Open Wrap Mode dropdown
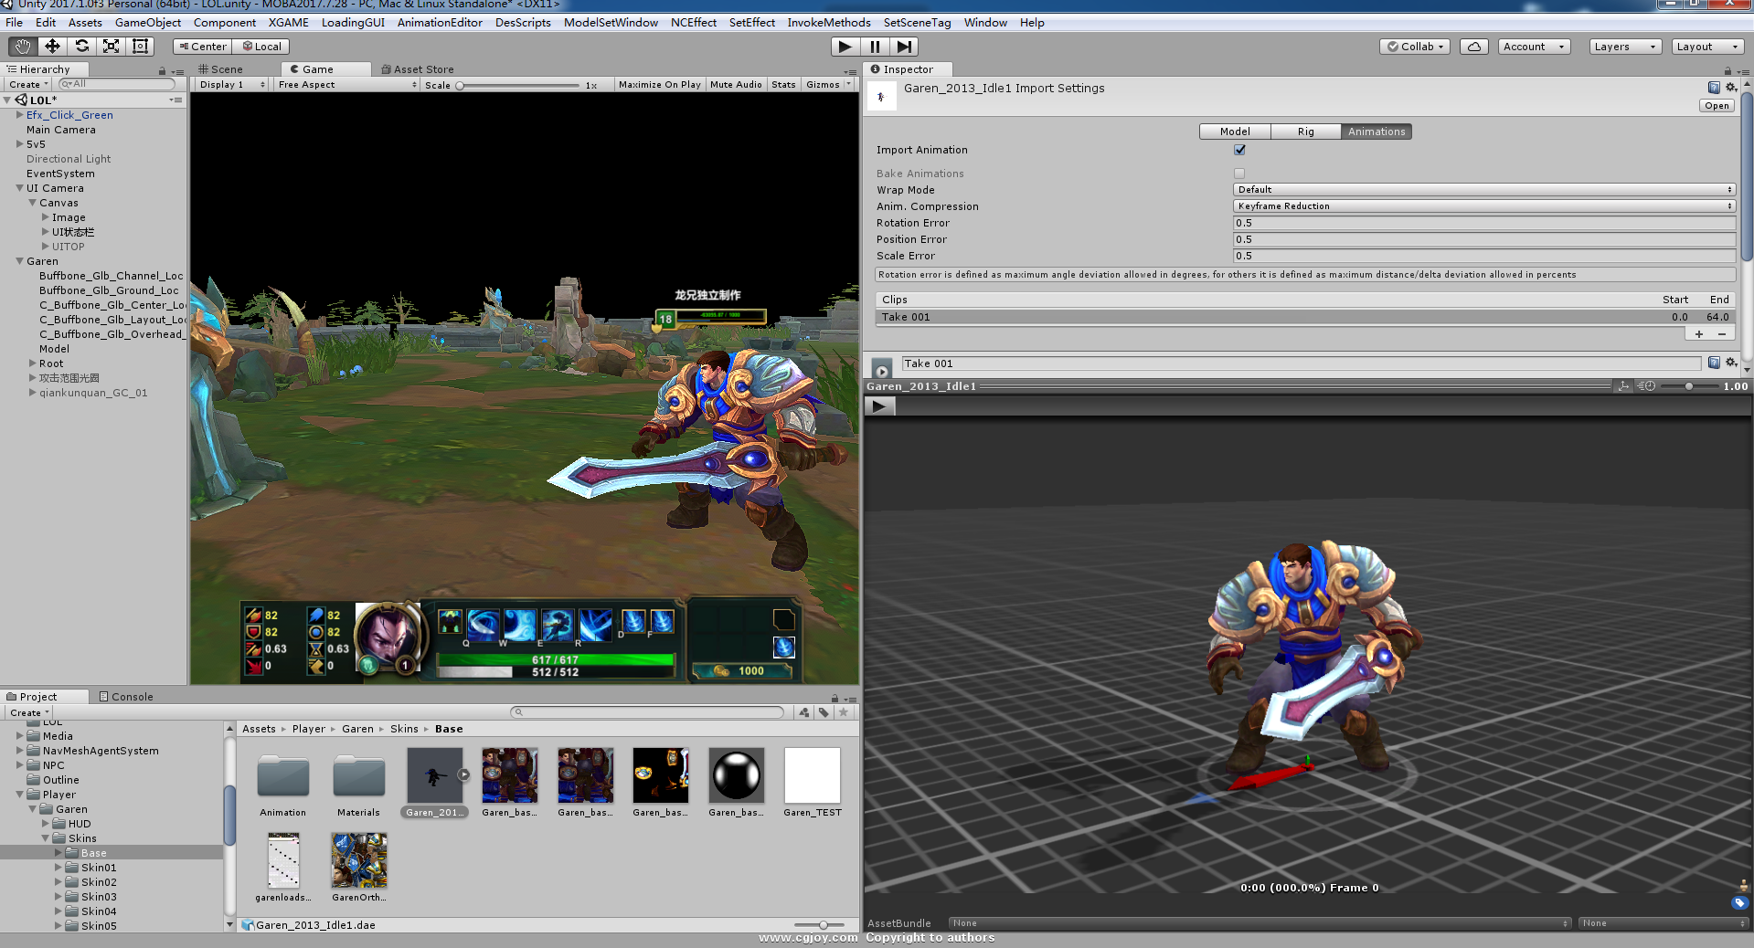1754x948 pixels. tap(1483, 190)
